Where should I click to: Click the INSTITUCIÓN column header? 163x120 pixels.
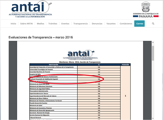(x=53, y=65)
